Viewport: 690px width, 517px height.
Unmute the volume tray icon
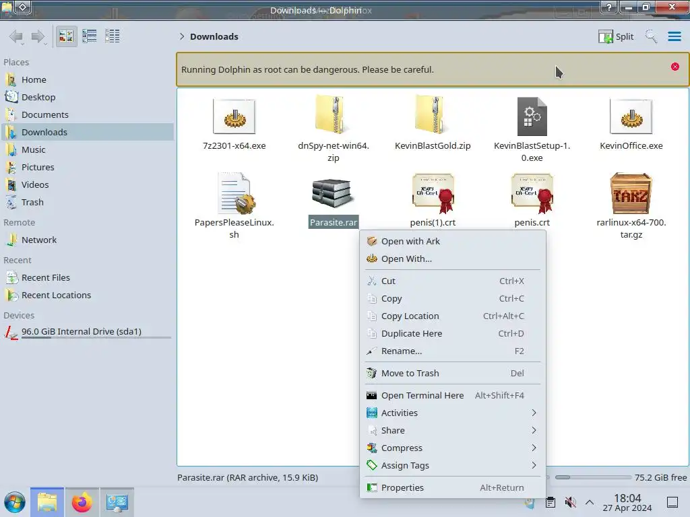(570, 502)
